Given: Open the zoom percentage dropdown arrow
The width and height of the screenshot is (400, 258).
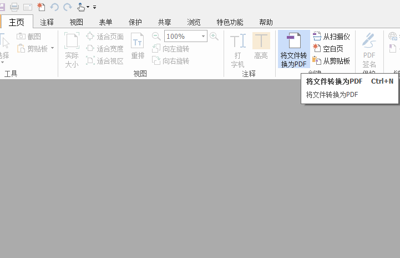Looking at the screenshot, I should [203, 36].
